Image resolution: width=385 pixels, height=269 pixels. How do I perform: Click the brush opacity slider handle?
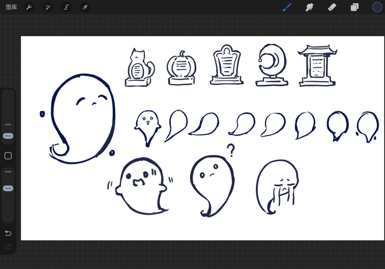click(8, 188)
